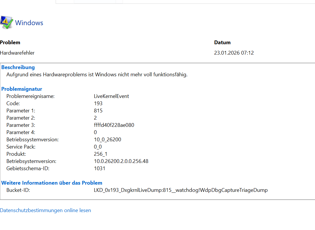
Task: Click 'Weitere Informationen über das Problem' heading
Action: tap(52, 183)
